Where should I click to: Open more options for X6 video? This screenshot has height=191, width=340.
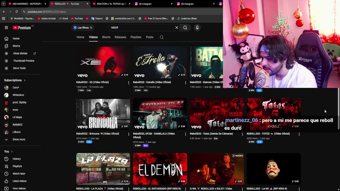click(129, 83)
